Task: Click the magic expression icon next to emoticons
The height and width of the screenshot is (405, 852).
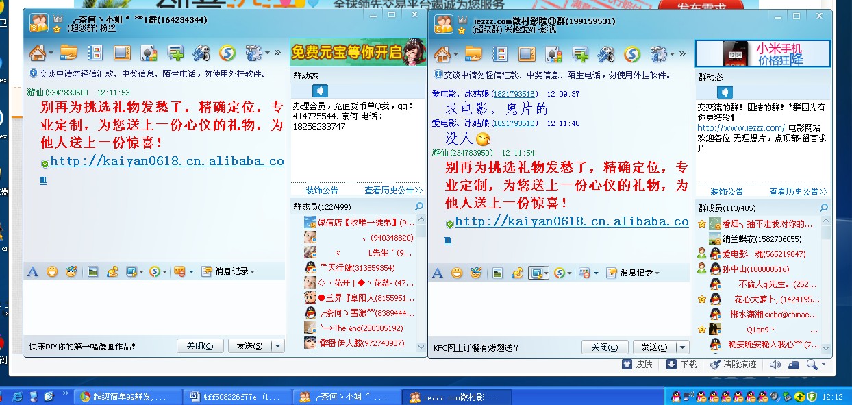Action: pos(72,271)
